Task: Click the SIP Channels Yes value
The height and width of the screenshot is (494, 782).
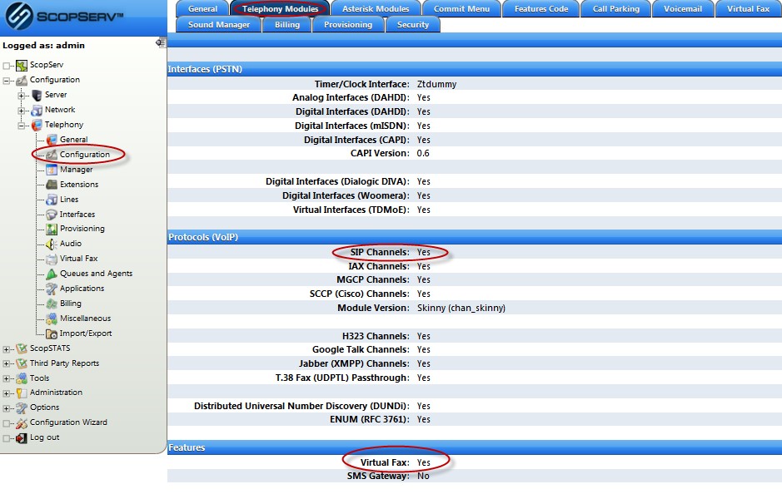Action: point(423,253)
